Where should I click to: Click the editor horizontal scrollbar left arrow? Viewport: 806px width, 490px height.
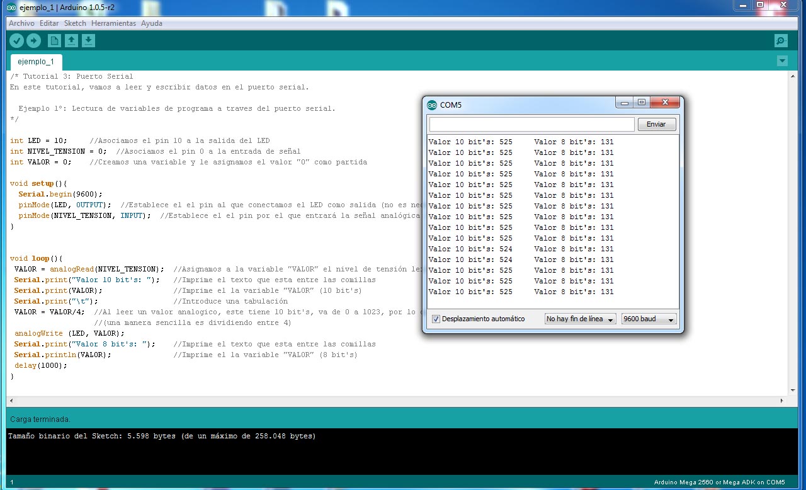click(12, 401)
